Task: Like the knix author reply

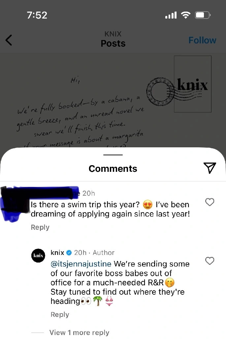Action: tap(210, 261)
